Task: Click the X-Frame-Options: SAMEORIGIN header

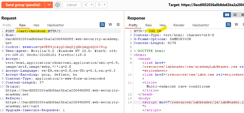Action: click(x=162, y=39)
